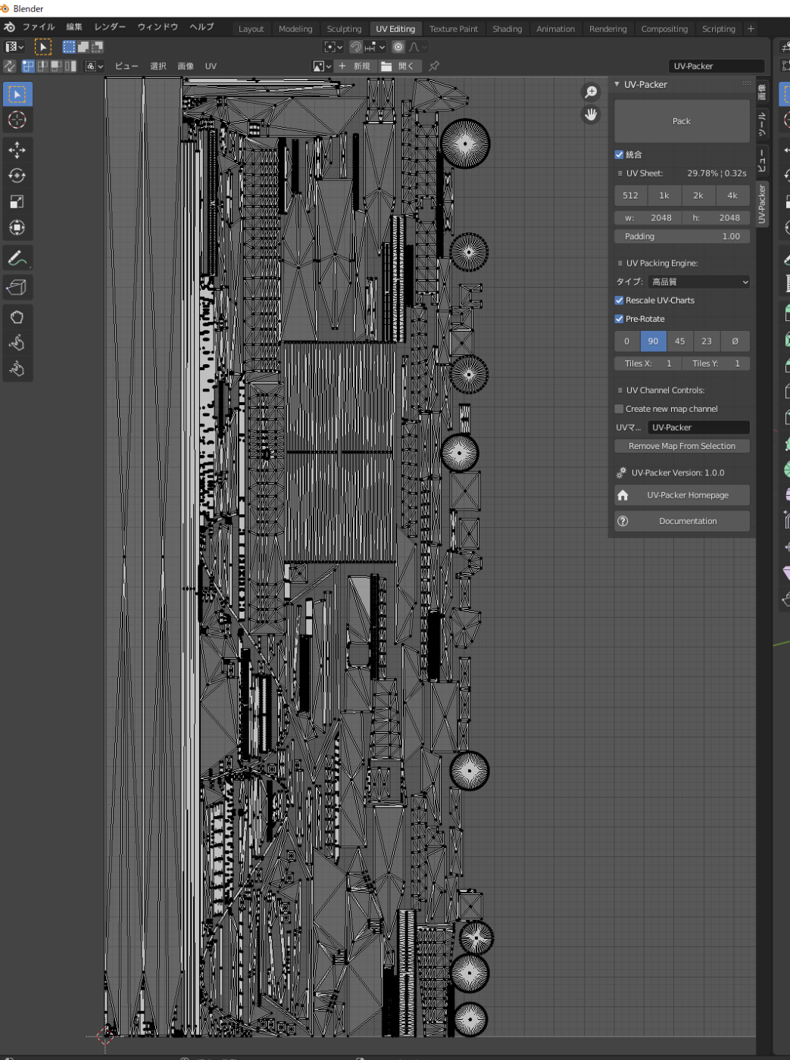Open the vertical UV-Packer sidebar tab
Viewport: 790px width, 1060px height.
pos(762,204)
